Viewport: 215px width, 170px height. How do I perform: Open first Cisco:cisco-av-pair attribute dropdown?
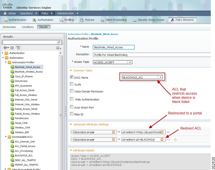(113, 132)
